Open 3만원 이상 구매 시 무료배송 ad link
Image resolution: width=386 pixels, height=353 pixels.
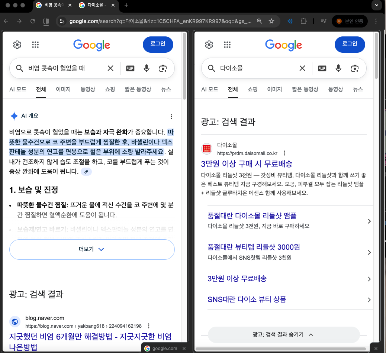click(247, 163)
